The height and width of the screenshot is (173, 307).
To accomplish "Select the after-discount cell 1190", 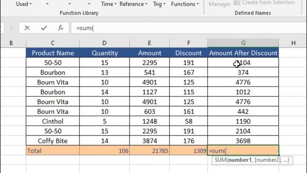I will coord(243,121).
